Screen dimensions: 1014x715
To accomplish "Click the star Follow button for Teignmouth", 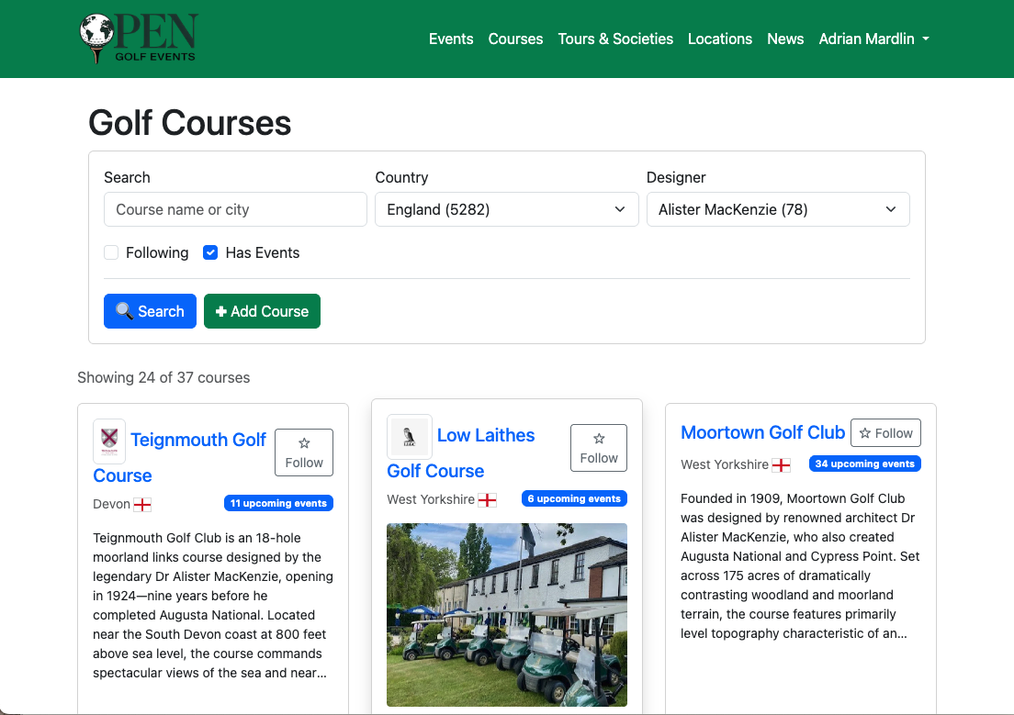I will pos(304,452).
